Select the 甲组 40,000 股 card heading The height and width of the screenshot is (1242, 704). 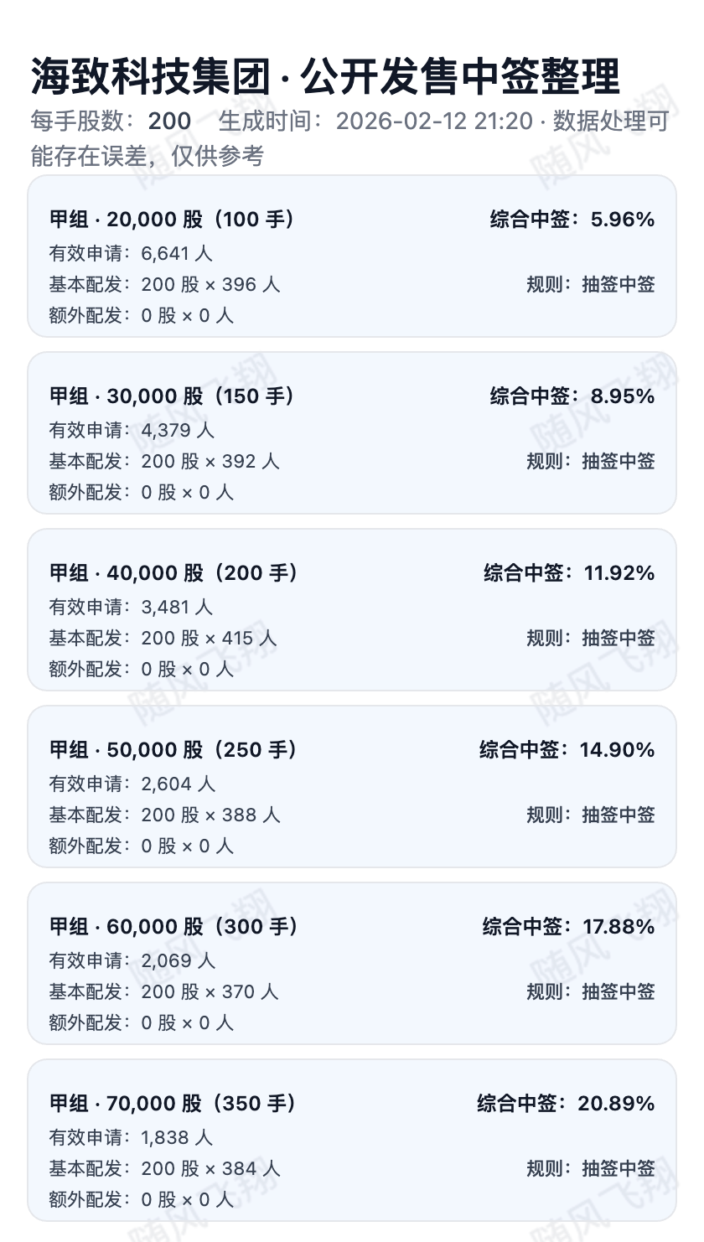click(173, 573)
